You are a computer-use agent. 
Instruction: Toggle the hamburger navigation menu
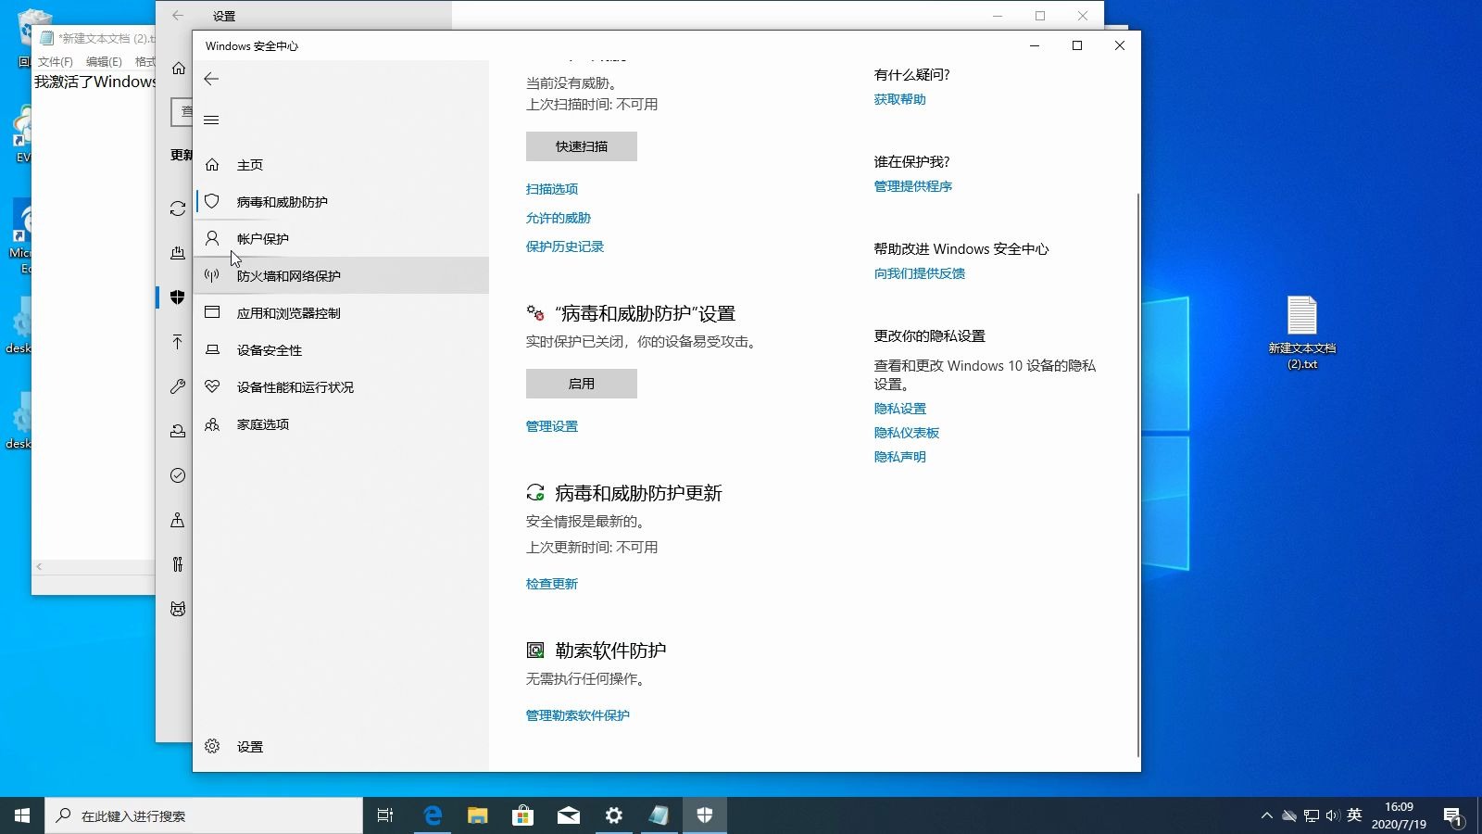[x=211, y=120]
